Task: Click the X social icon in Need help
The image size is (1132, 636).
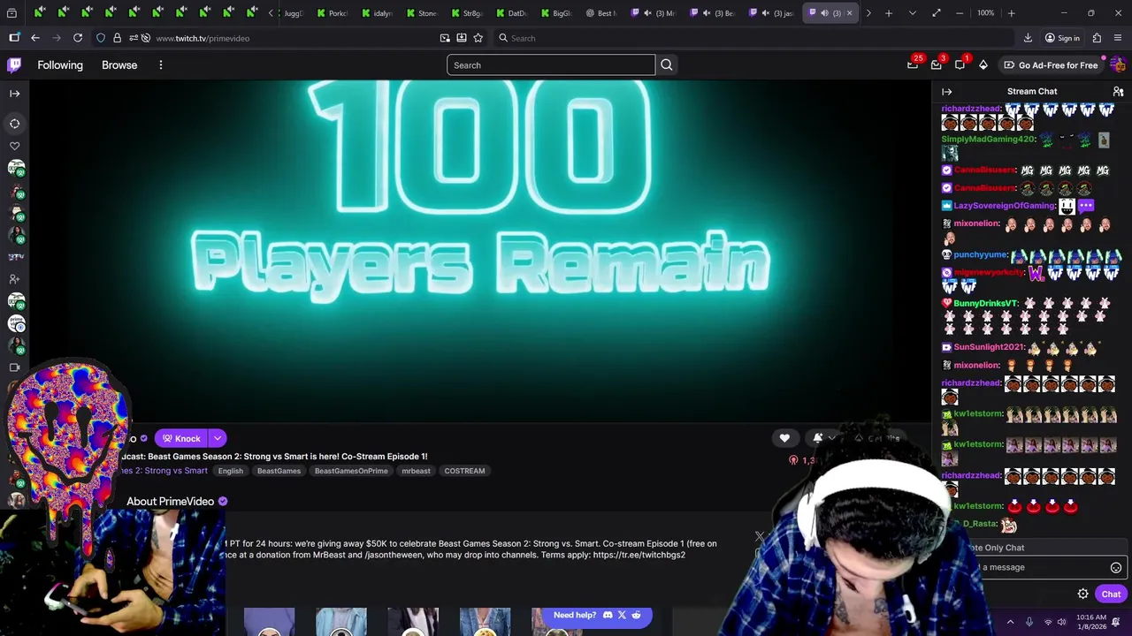Action: point(622,615)
